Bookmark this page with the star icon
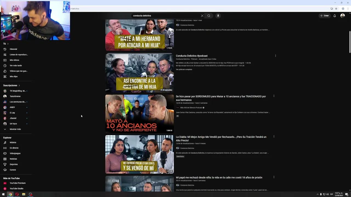Viewport: 351px width, 197px height. 336,8
